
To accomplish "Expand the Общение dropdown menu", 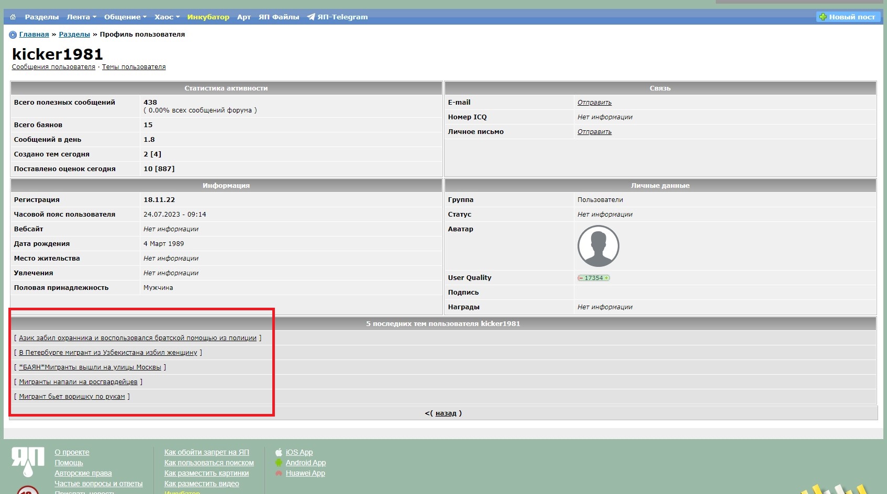I will [125, 17].
